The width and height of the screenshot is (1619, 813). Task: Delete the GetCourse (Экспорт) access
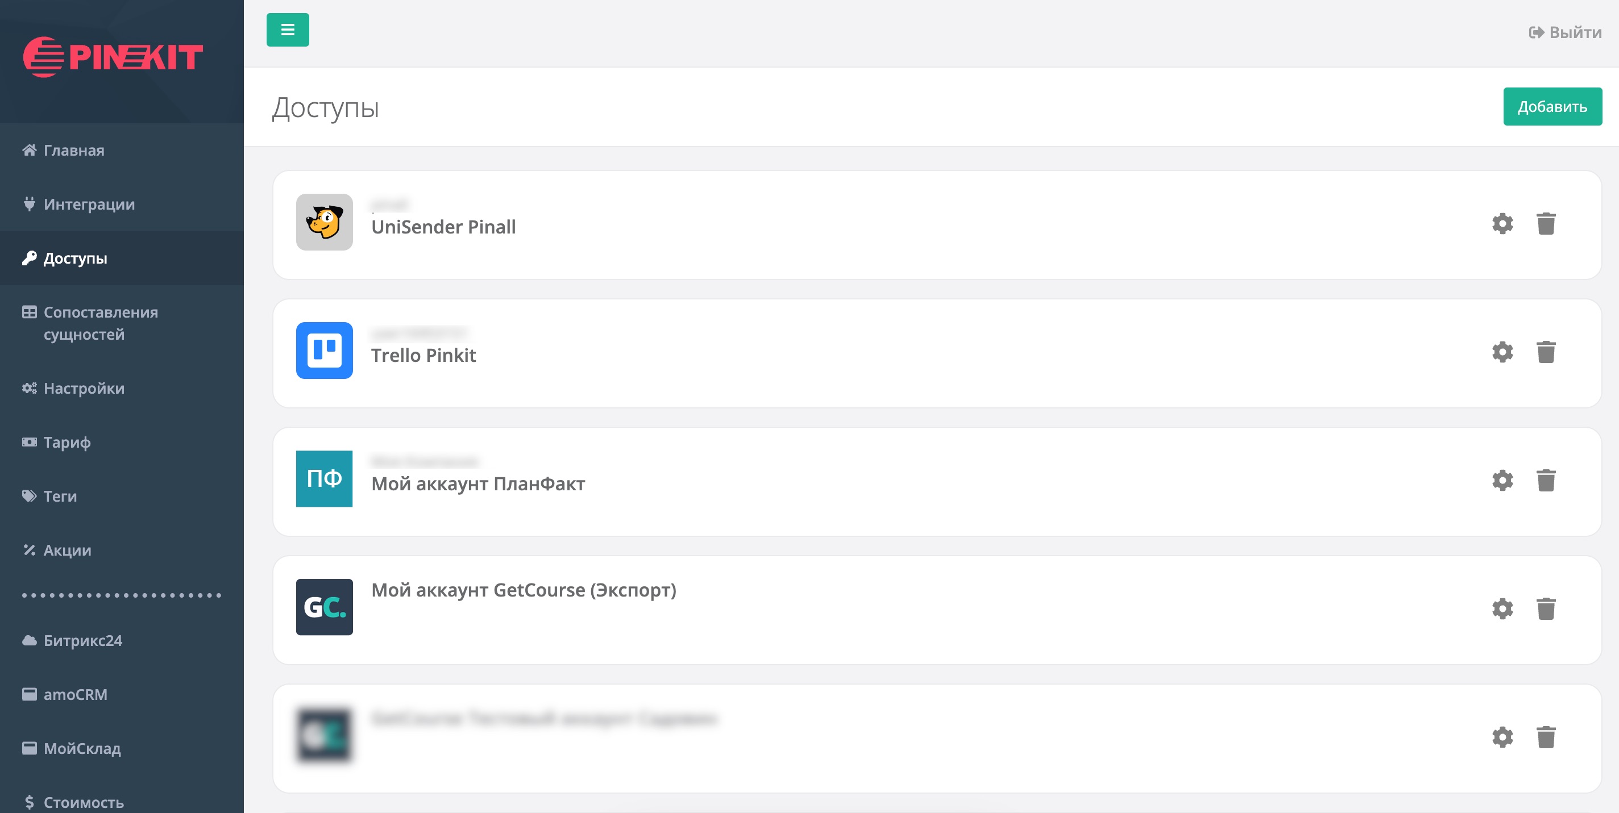pyautogui.click(x=1546, y=609)
